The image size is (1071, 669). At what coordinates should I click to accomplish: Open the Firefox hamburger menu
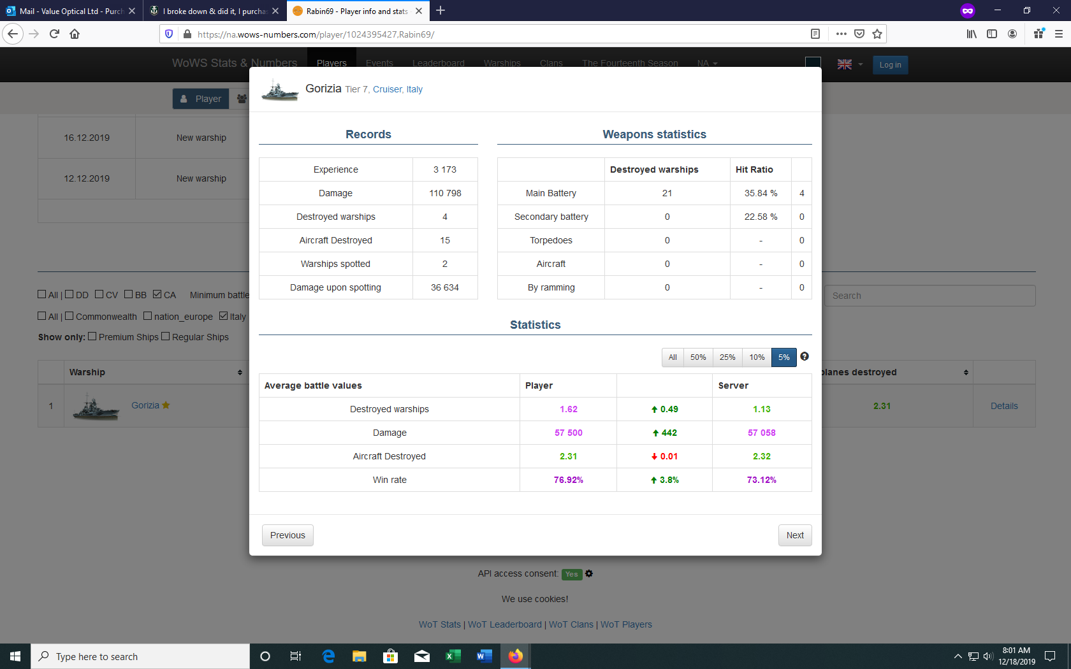pos(1058,34)
